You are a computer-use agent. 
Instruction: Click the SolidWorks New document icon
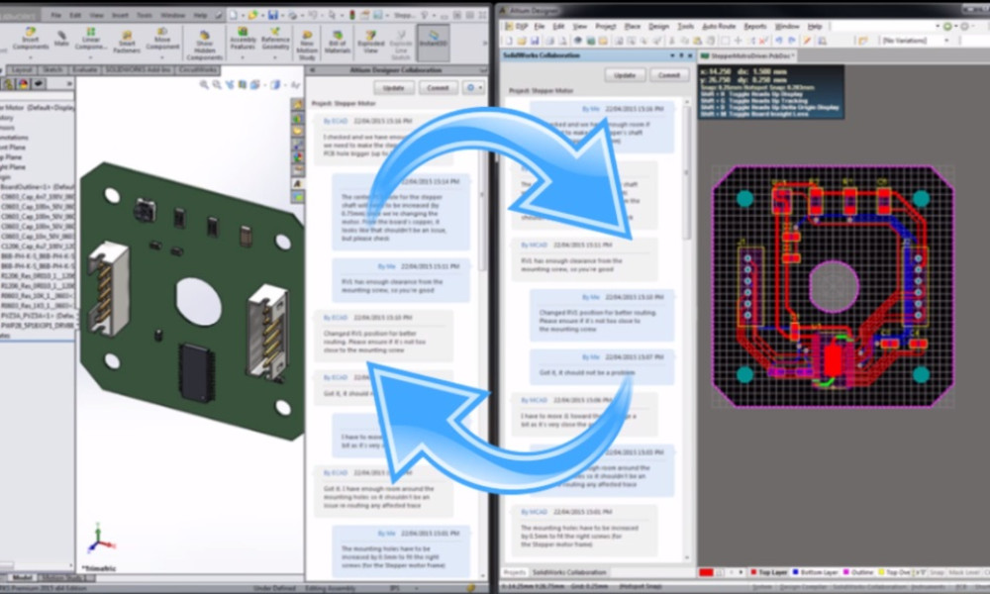pos(233,15)
